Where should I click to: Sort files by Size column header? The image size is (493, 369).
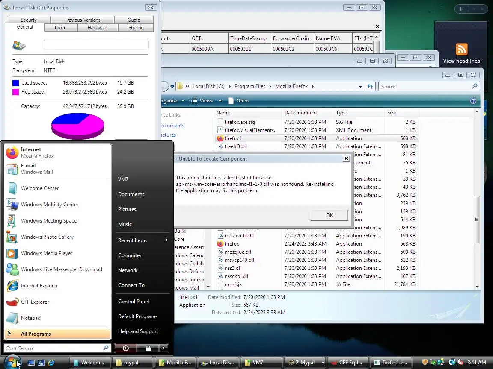[x=401, y=113]
